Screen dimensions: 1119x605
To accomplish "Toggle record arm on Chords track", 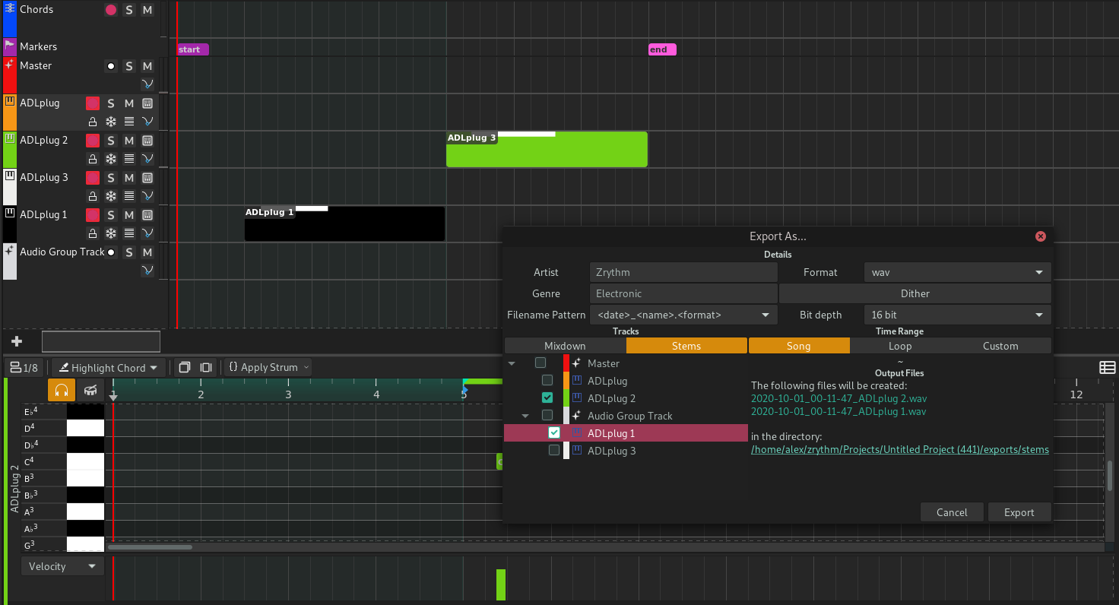I will (111, 10).
